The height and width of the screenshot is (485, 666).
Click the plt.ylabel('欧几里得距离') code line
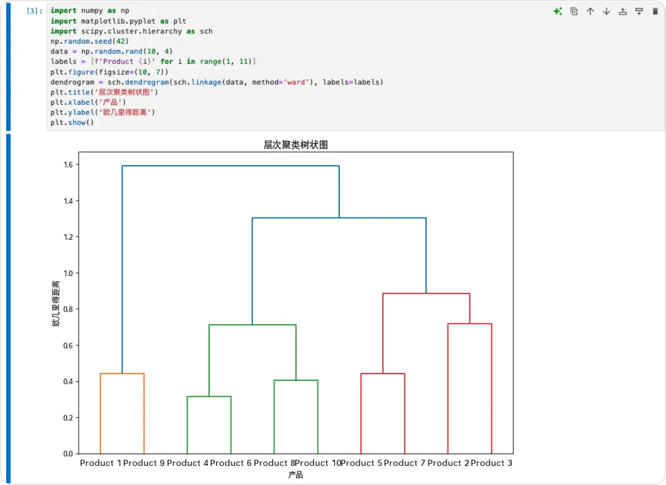[102, 112]
